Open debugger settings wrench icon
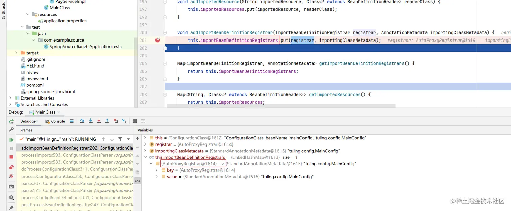511x211 pixels. click(x=11, y=130)
